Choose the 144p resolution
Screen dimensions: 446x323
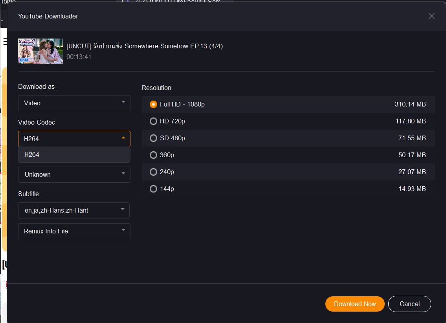pyautogui.click(x=153, y=189)
